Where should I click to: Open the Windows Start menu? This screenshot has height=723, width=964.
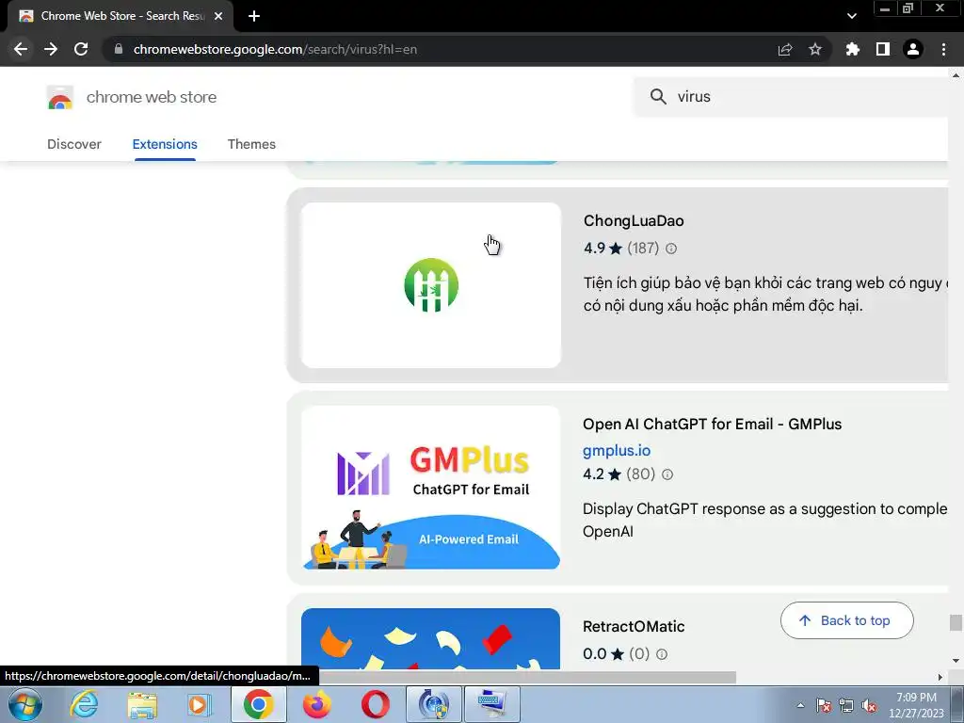pyautogui.click(x=25, y=704)
